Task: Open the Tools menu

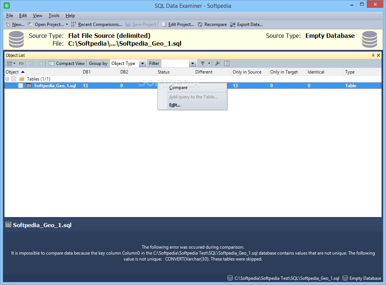Action: point(54,16)
